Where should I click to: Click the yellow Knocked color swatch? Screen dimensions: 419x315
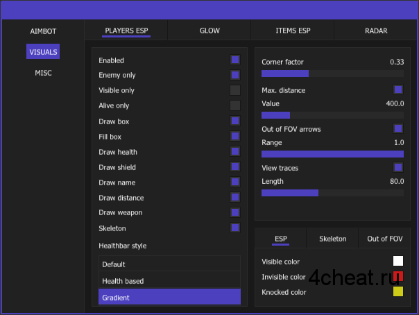tap(398, 292)
